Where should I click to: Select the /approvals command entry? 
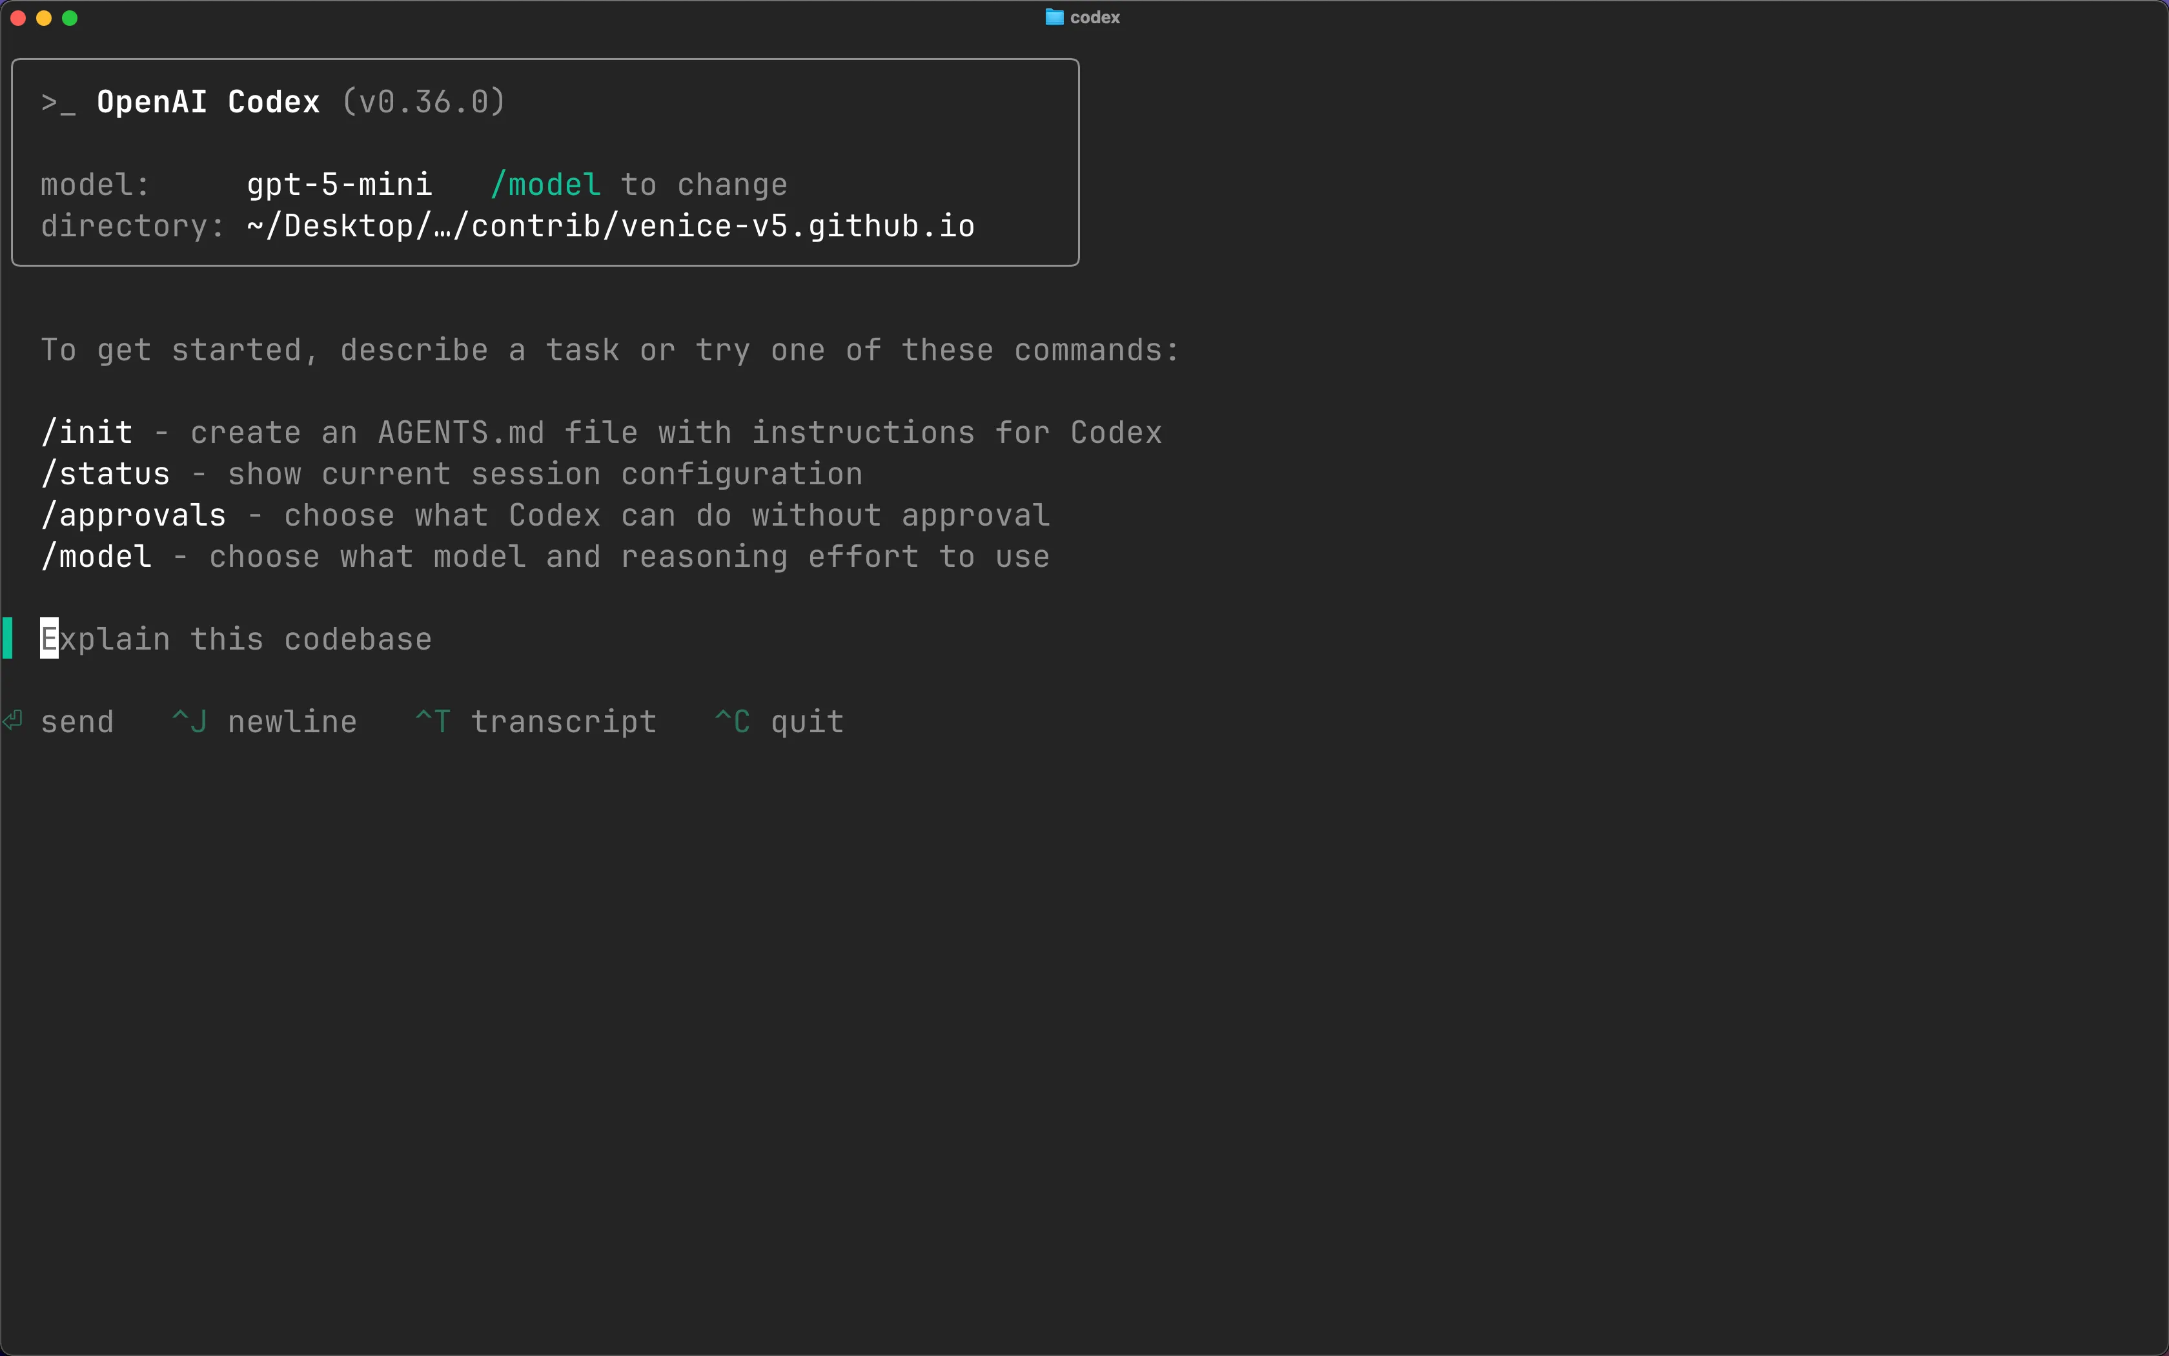point(134,514)
